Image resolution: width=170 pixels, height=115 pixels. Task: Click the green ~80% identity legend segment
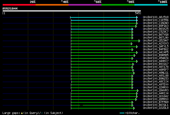pyautogui.click(x=118, y=5)
